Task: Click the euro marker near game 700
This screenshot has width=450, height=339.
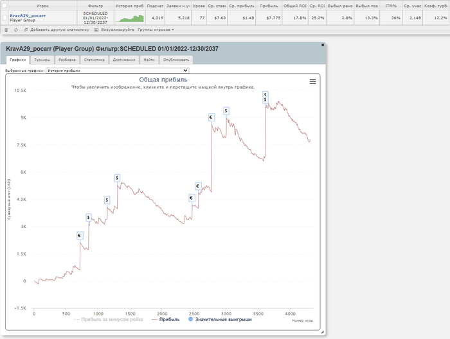Action: (80, 236)
